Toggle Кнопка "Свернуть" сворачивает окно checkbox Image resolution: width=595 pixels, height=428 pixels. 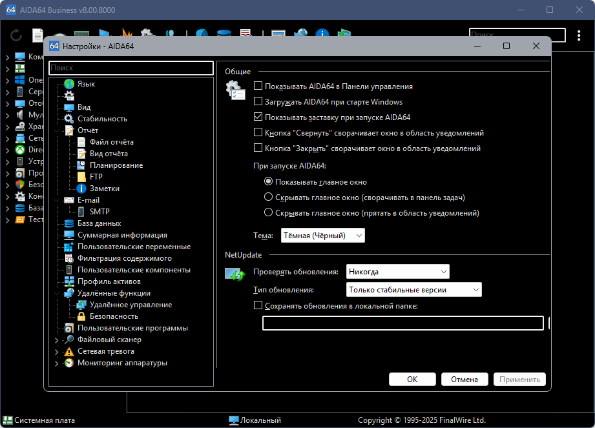coord(258,132)
